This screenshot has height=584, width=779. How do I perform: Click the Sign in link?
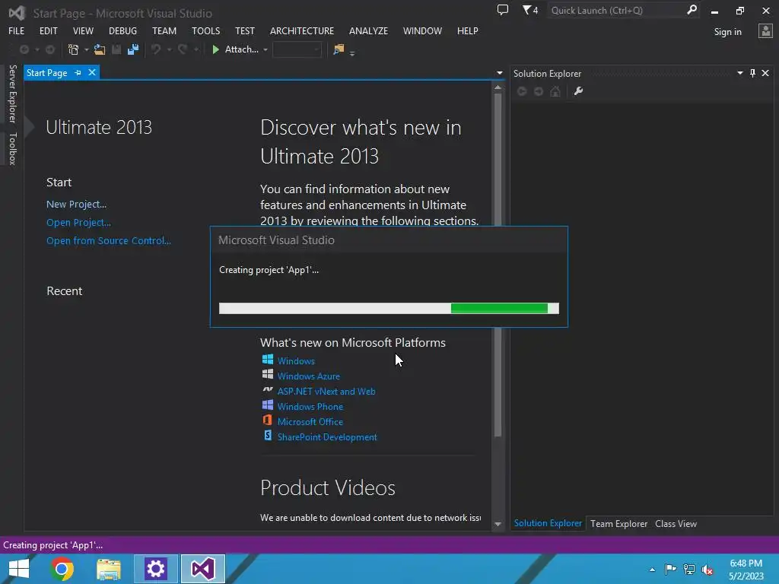coord(728,32)
